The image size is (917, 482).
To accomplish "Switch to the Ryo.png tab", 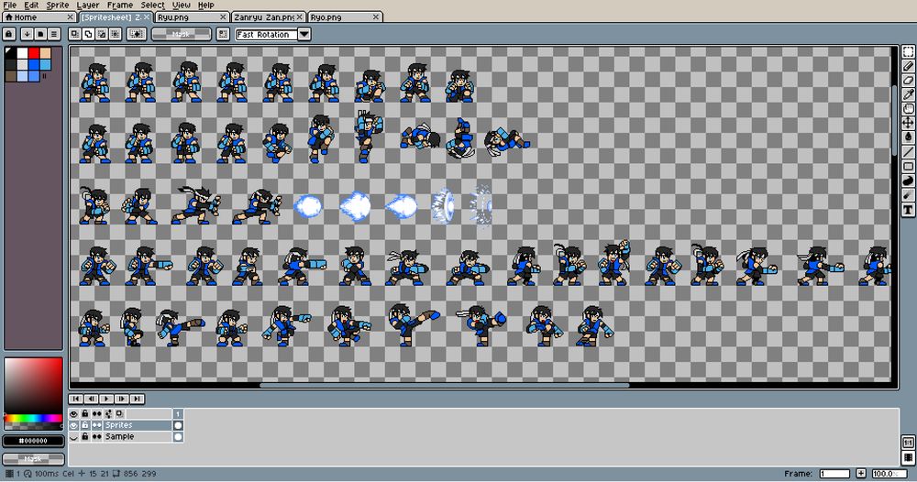I will [x=345, y=16].
